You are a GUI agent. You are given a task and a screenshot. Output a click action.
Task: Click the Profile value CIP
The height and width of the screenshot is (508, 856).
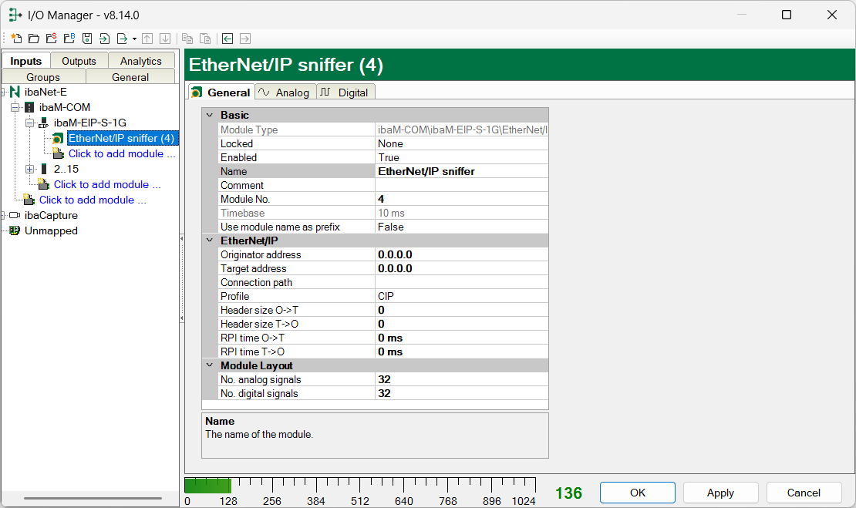[x=461, y=296]
